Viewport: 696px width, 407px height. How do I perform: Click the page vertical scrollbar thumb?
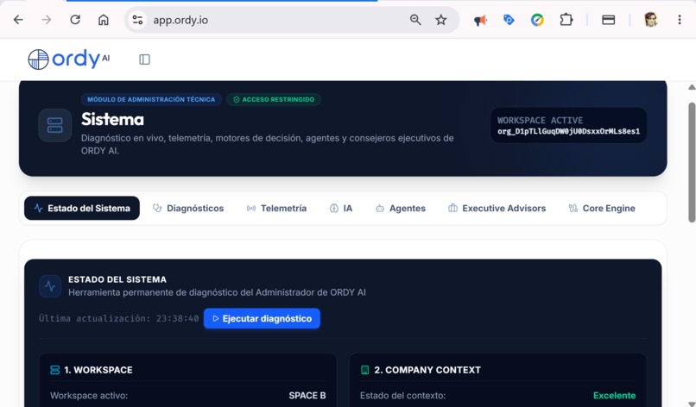(x=692, y=162)
